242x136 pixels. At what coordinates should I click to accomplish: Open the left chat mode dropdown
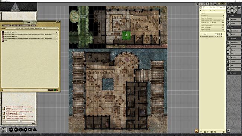tap(10, 121)
